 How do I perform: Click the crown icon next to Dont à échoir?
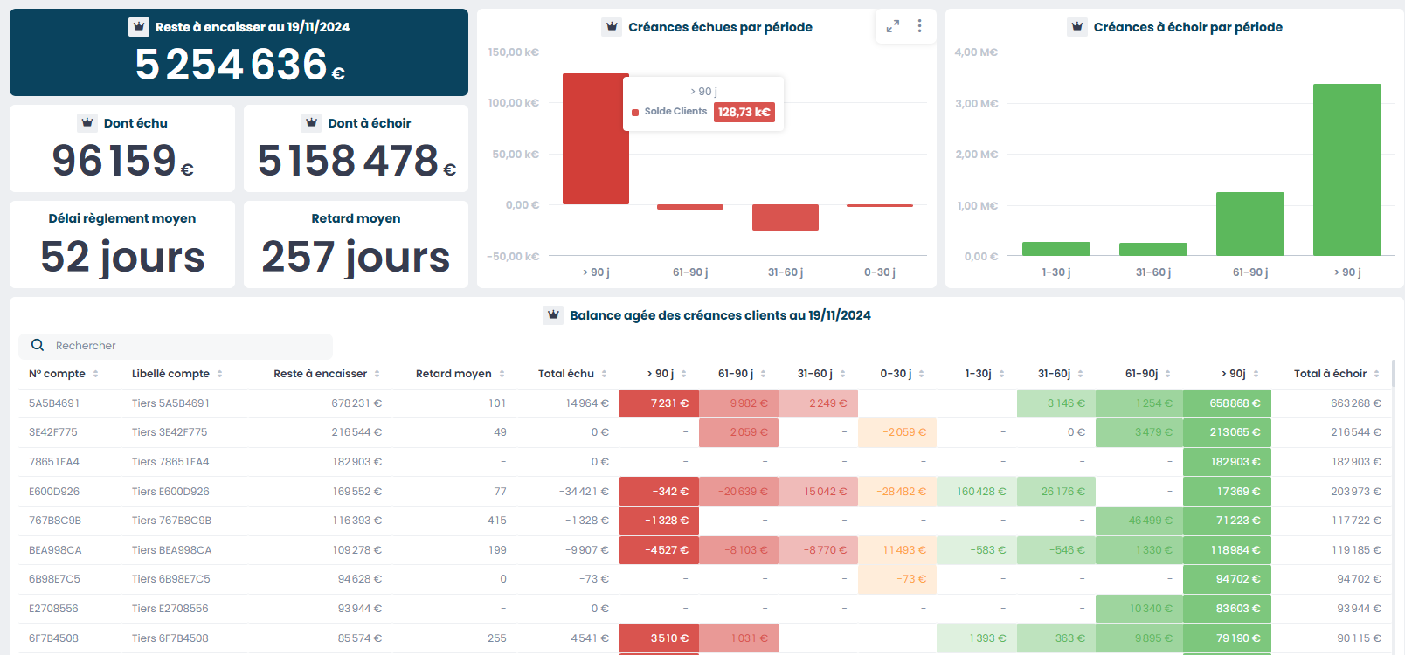point(311,123)
